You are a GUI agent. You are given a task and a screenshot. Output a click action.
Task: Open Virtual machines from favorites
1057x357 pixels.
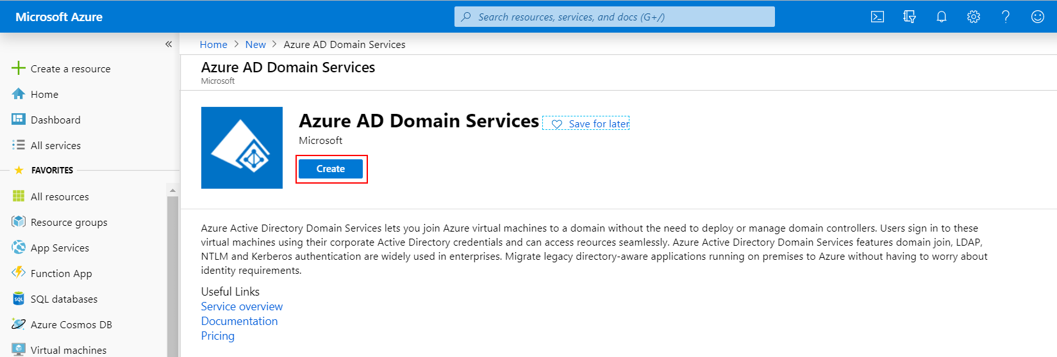tap(69, 350)
